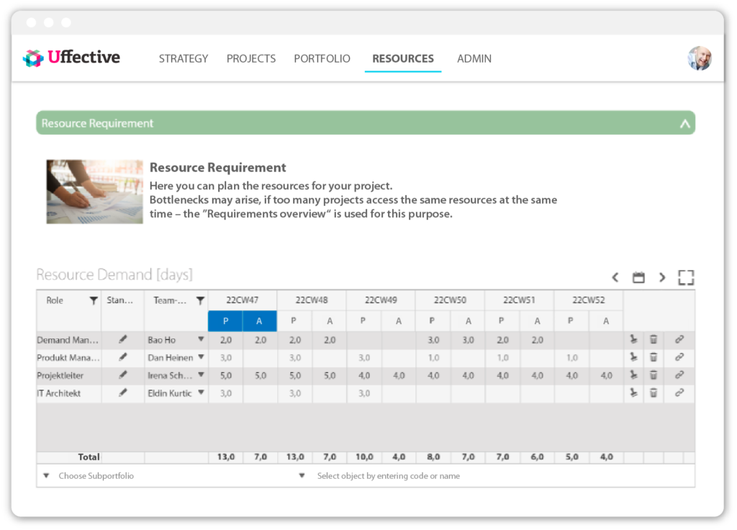Click the 22CW51 actual total 6,0
The height and width of the screenshot is (530, 737).
537,457
